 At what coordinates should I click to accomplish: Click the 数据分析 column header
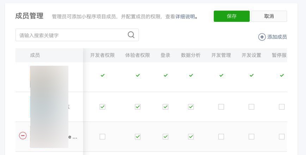(191, 55)
